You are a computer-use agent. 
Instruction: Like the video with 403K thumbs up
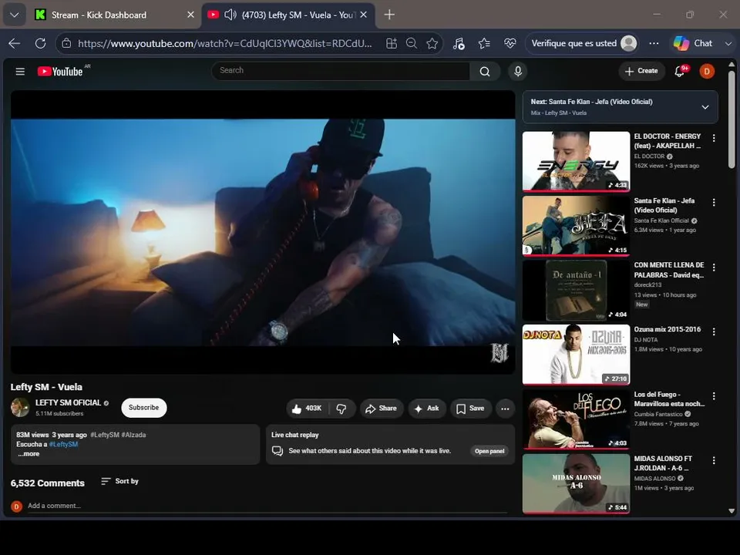(x=307, y=409)
